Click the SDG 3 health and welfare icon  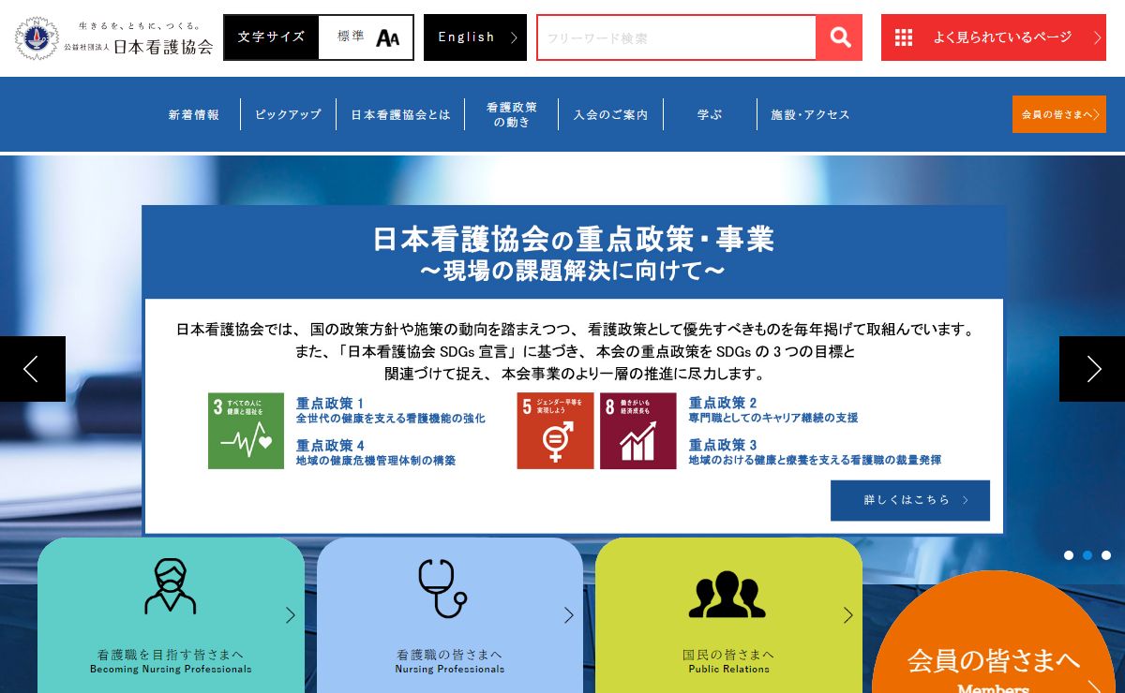tap(246, 431)
